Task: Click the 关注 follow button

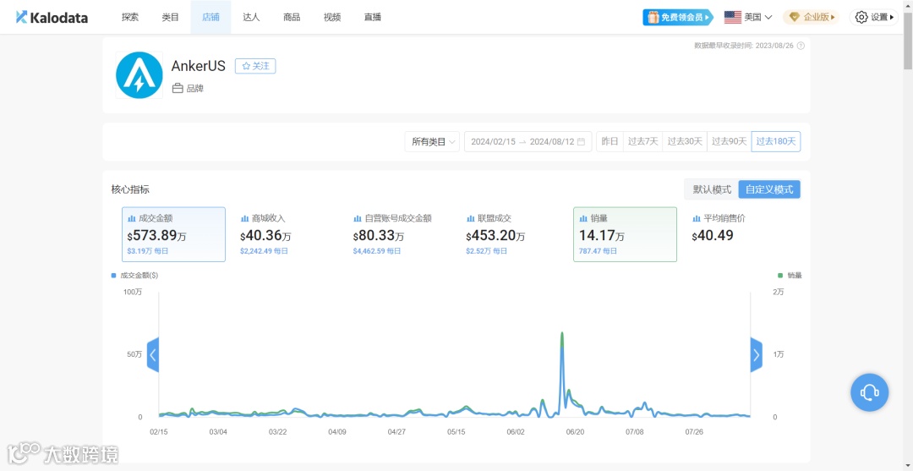Action: 255,66
